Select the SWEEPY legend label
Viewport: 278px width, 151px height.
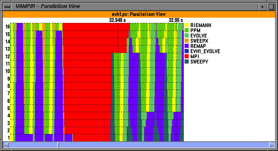[199, 62]
